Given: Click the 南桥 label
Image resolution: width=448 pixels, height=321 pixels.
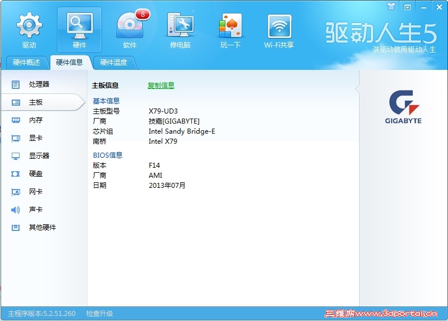Looking at the screenshot, I should pos(100,141).
